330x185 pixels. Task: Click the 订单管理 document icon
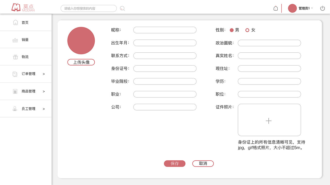14,74
